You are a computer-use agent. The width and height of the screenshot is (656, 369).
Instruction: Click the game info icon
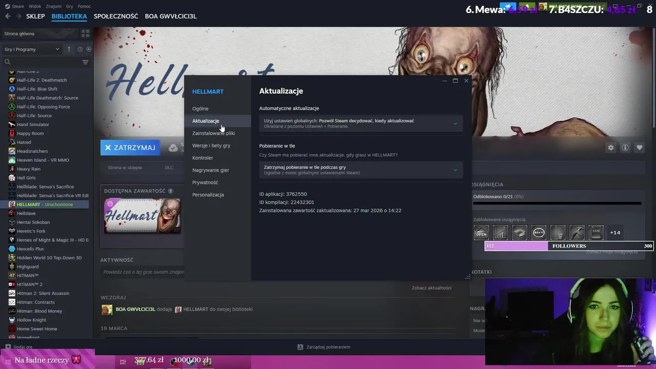[x=625, y=148]
